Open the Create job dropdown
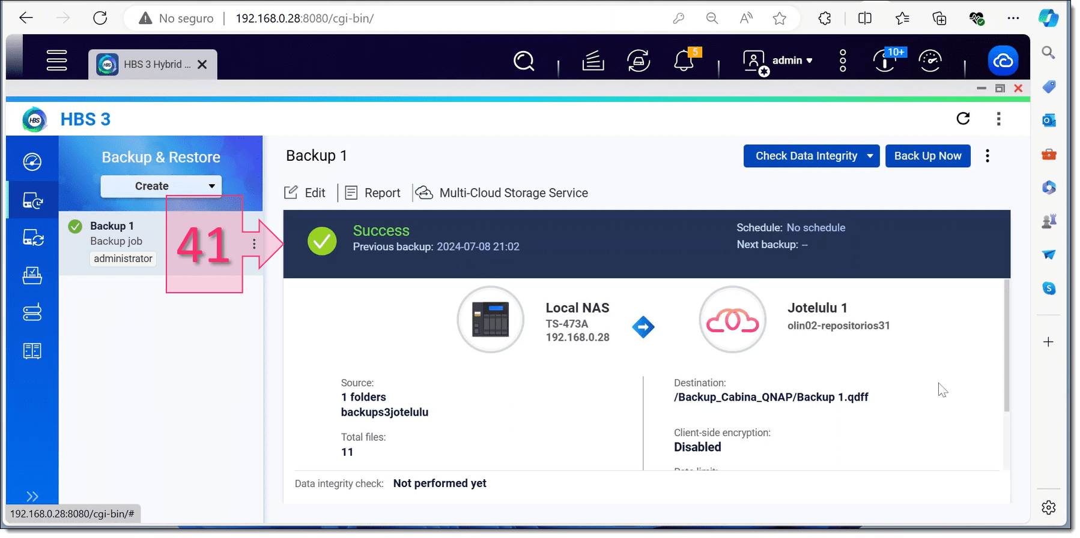 pos(161,186)
